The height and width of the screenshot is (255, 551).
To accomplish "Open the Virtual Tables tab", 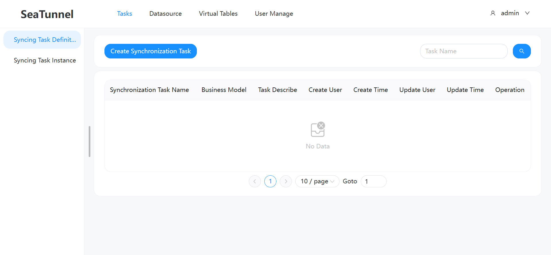I will 218,14.
